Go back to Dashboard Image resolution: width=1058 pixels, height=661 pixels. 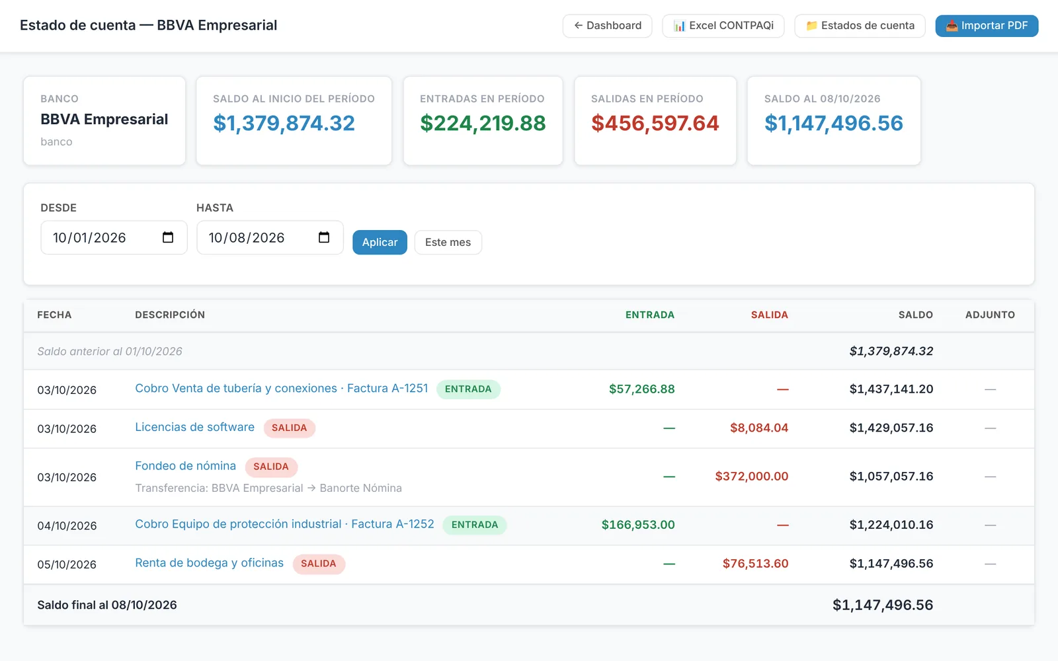[607, 26]
